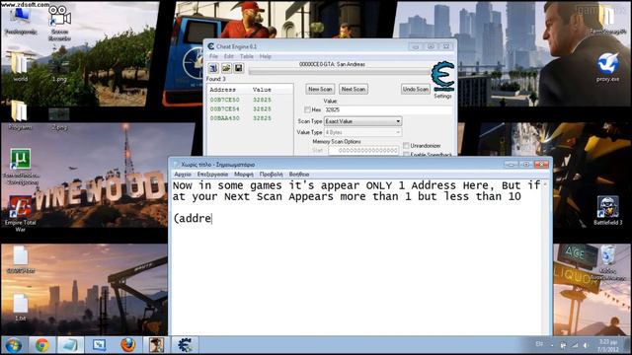632x355 pixels.
Task: Open the 1.txt desktop file
Action: click(x=20, y=307)
